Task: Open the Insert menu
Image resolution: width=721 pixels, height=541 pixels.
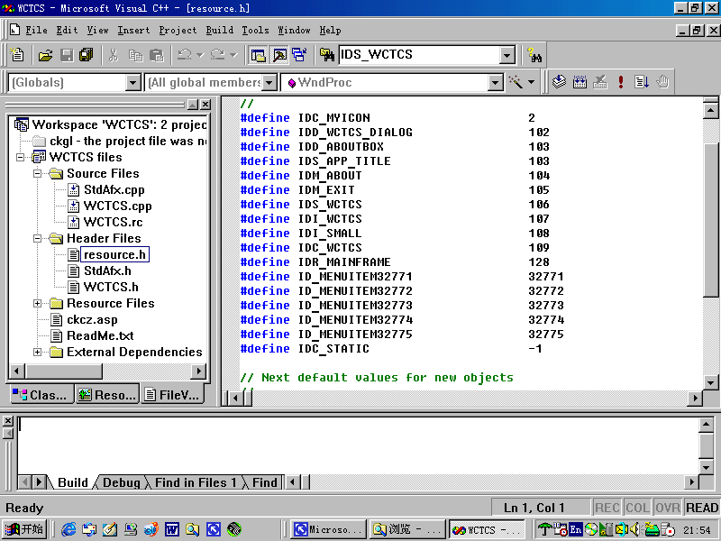Action: 133,31
